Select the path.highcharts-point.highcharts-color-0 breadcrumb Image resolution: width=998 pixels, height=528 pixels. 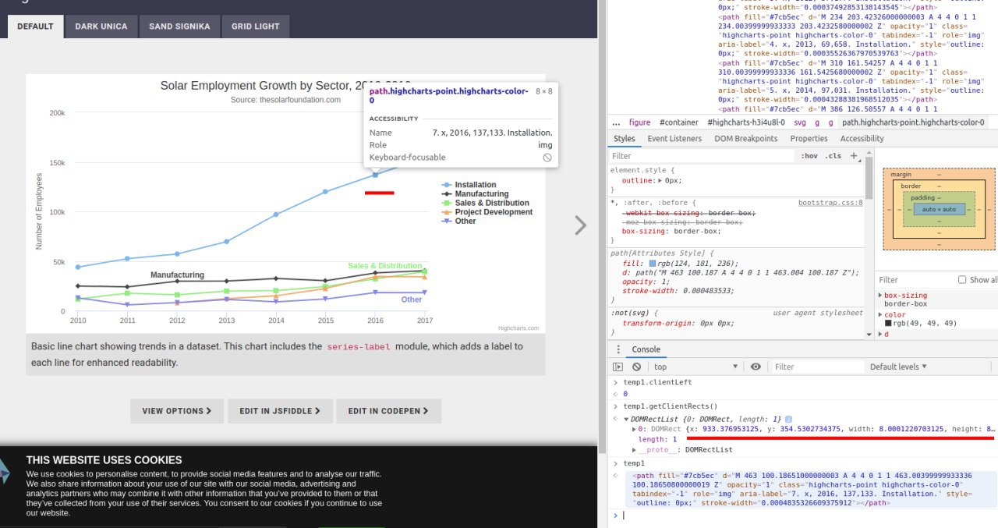913,122
